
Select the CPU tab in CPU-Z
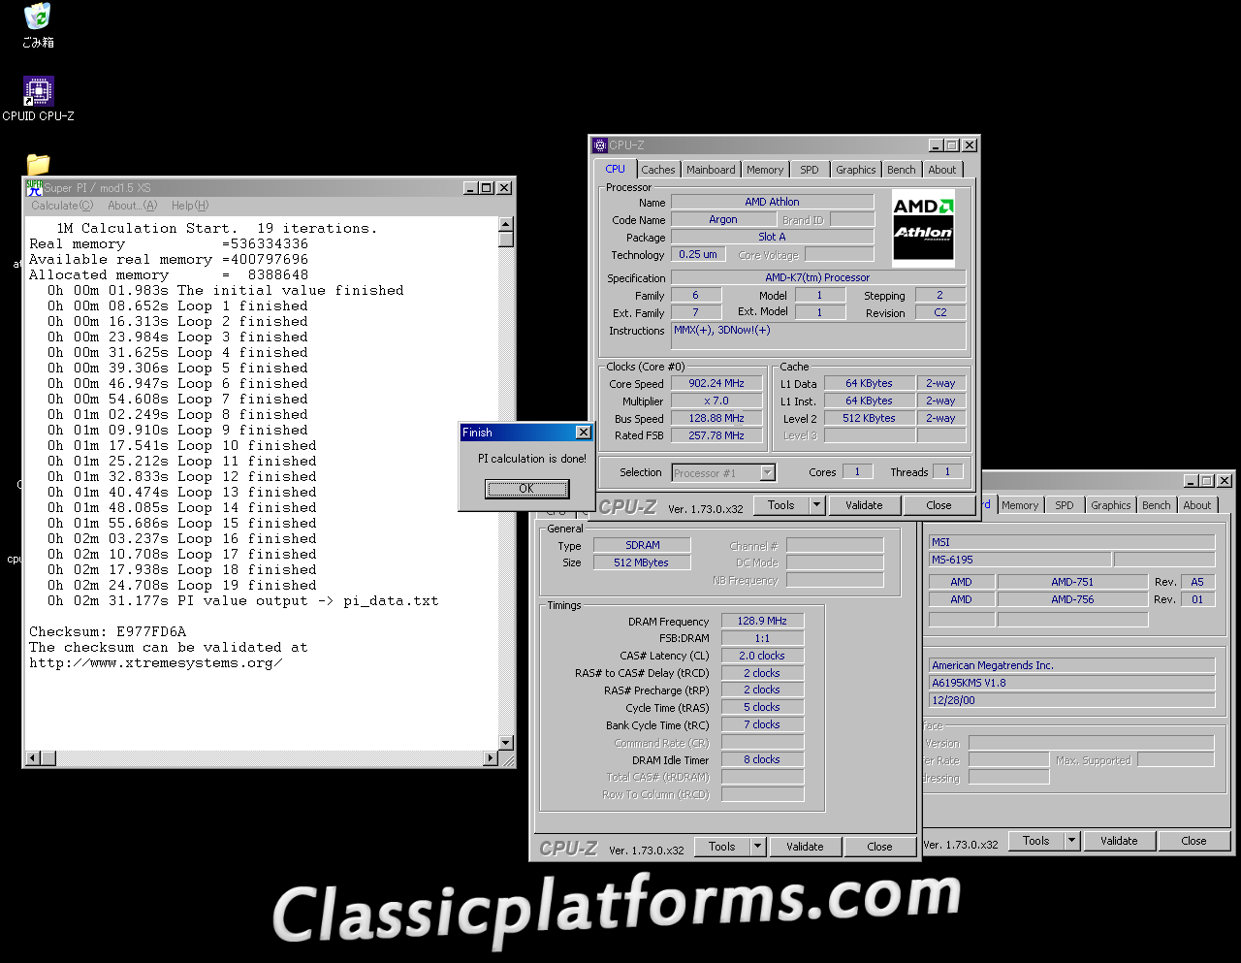tap(616, 169)
